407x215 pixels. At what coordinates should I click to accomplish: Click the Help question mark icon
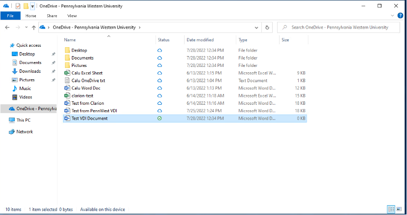pos(402,16)
